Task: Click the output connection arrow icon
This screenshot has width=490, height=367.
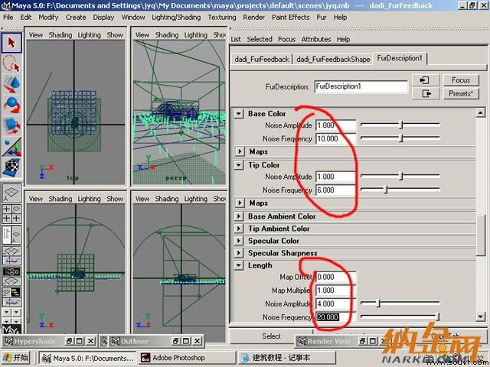Action: click(426, 93)
